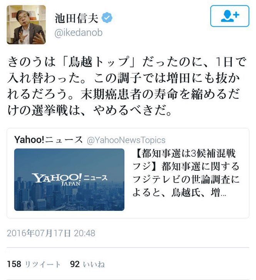View the 158 retweets count

tap(14, 264)
